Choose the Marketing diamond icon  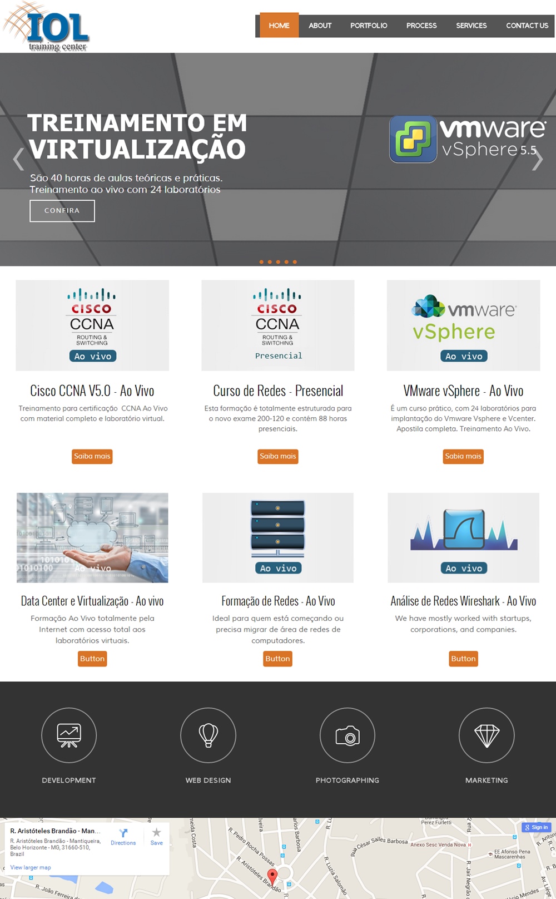pyautogui.click(x=487, y=735)
